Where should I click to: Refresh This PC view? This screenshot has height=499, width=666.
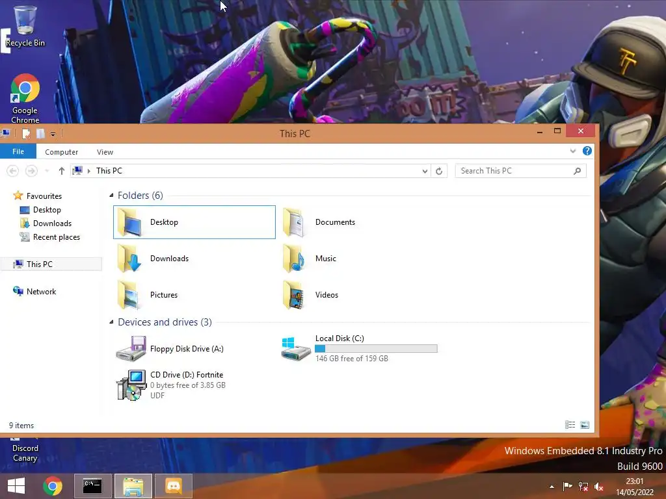439,171
